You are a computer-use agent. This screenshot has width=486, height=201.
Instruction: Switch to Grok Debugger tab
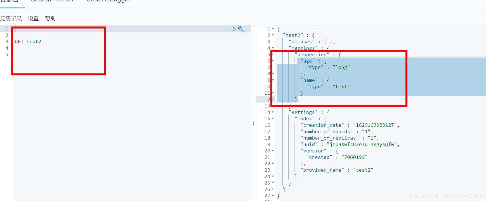[108, 1]
